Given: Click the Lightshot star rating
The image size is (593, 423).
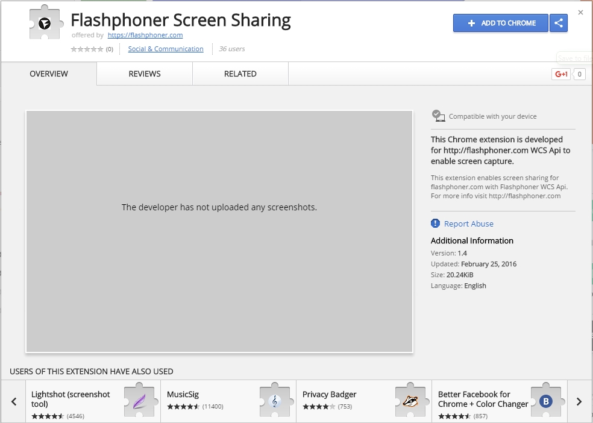Looking at the screenshot, I should 48,416.
